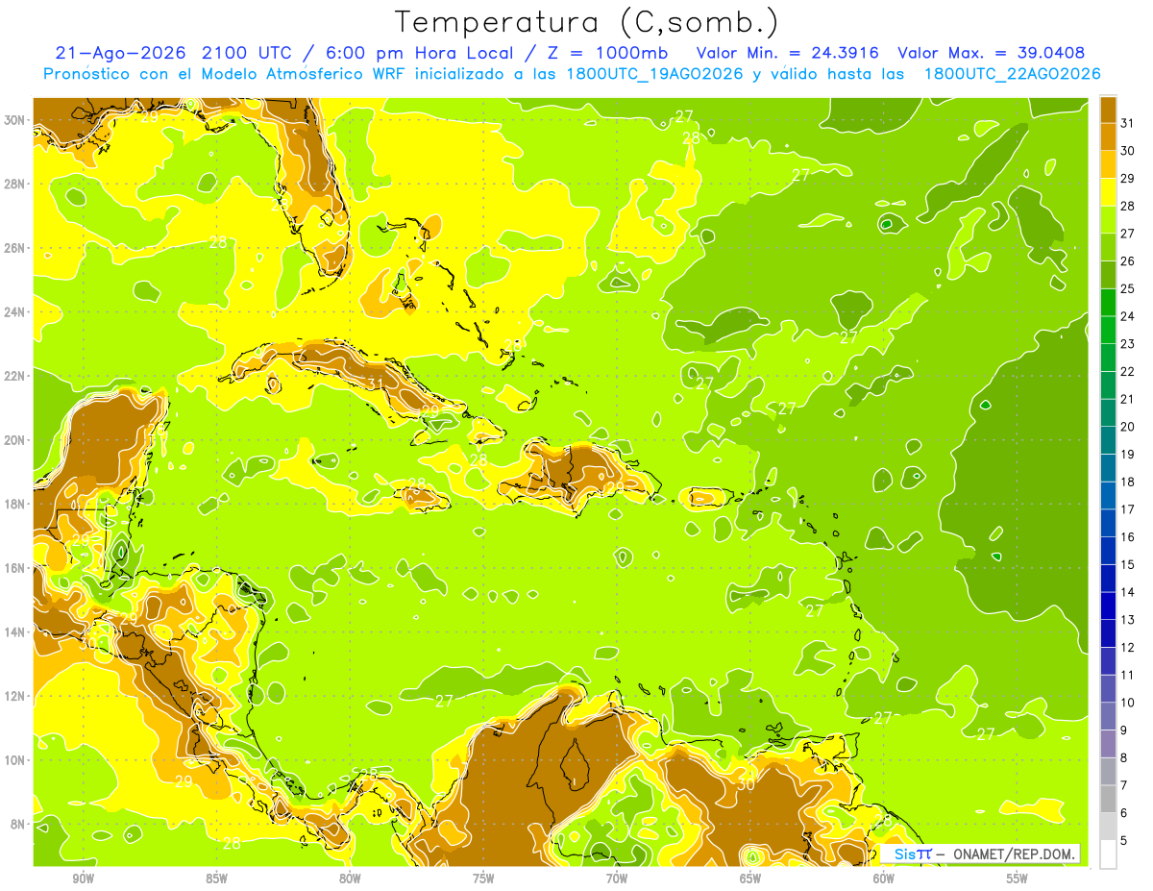Image resolution: width=1153 pixels, height=891 pixels.
Task: Select the valid-until time "1800UTC_22AGO2026"
Action: [1012, 74]
